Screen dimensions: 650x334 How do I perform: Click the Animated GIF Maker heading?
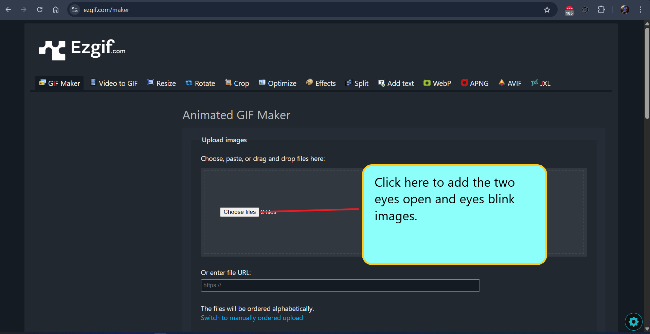coord(236,115)
